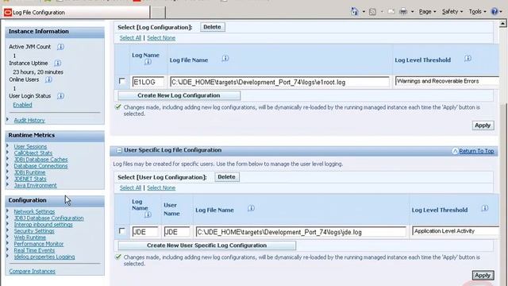Open Real Time Events link

(x=34, y=250)
